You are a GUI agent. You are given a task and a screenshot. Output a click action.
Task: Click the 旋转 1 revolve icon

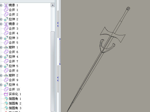[x=6, y=47]
